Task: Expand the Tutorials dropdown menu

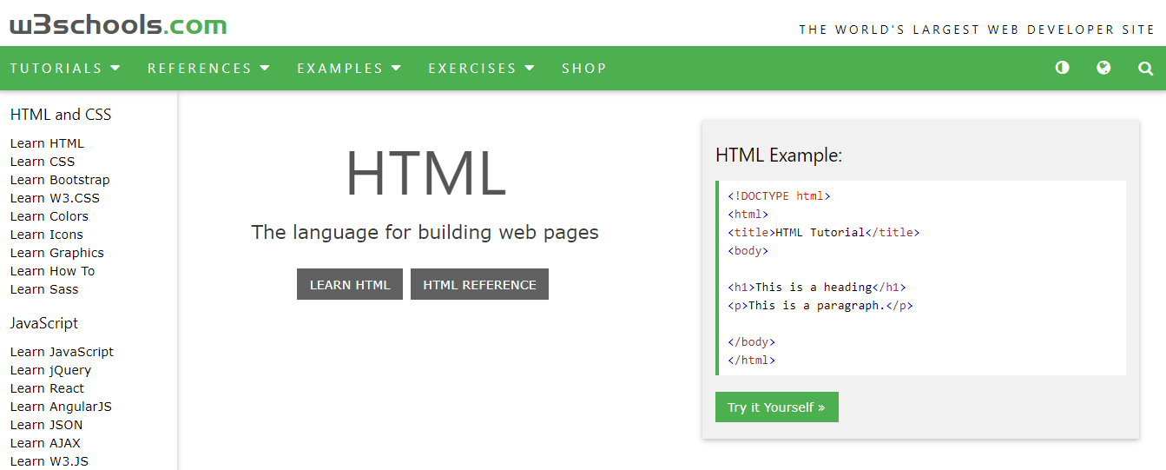Action: [65, 69]
